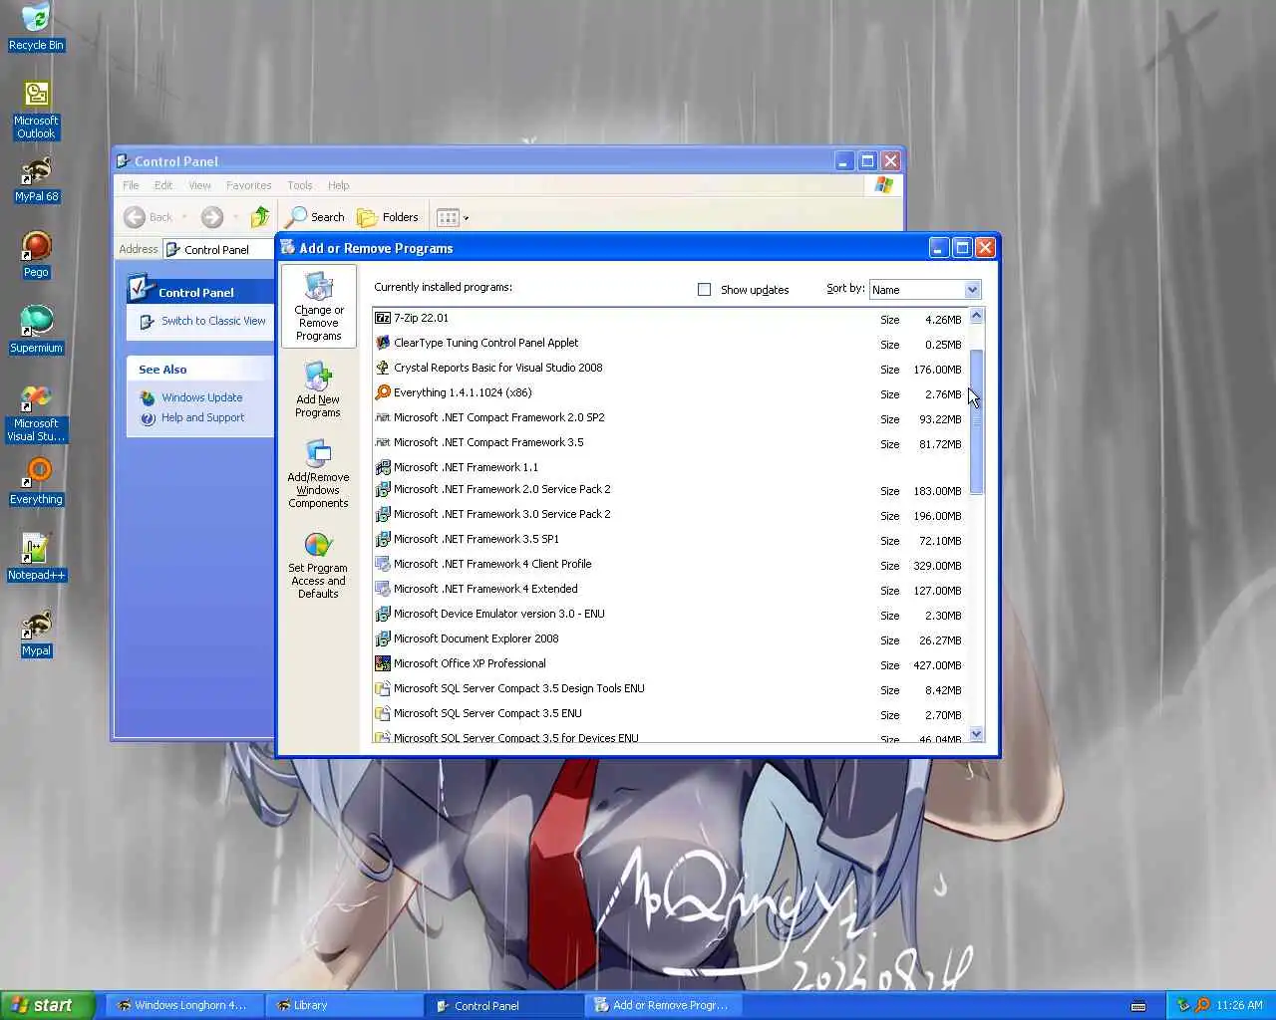Open the Sort by Name dropdown
This screenshot has width=1276, height=1020.
tap(972, 289)
